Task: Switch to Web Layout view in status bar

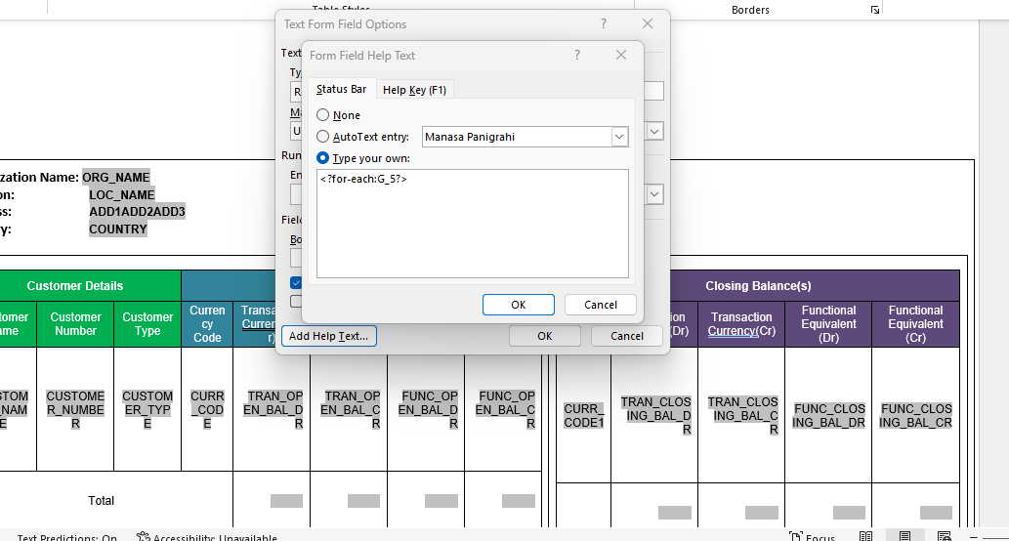Action: 944,536
